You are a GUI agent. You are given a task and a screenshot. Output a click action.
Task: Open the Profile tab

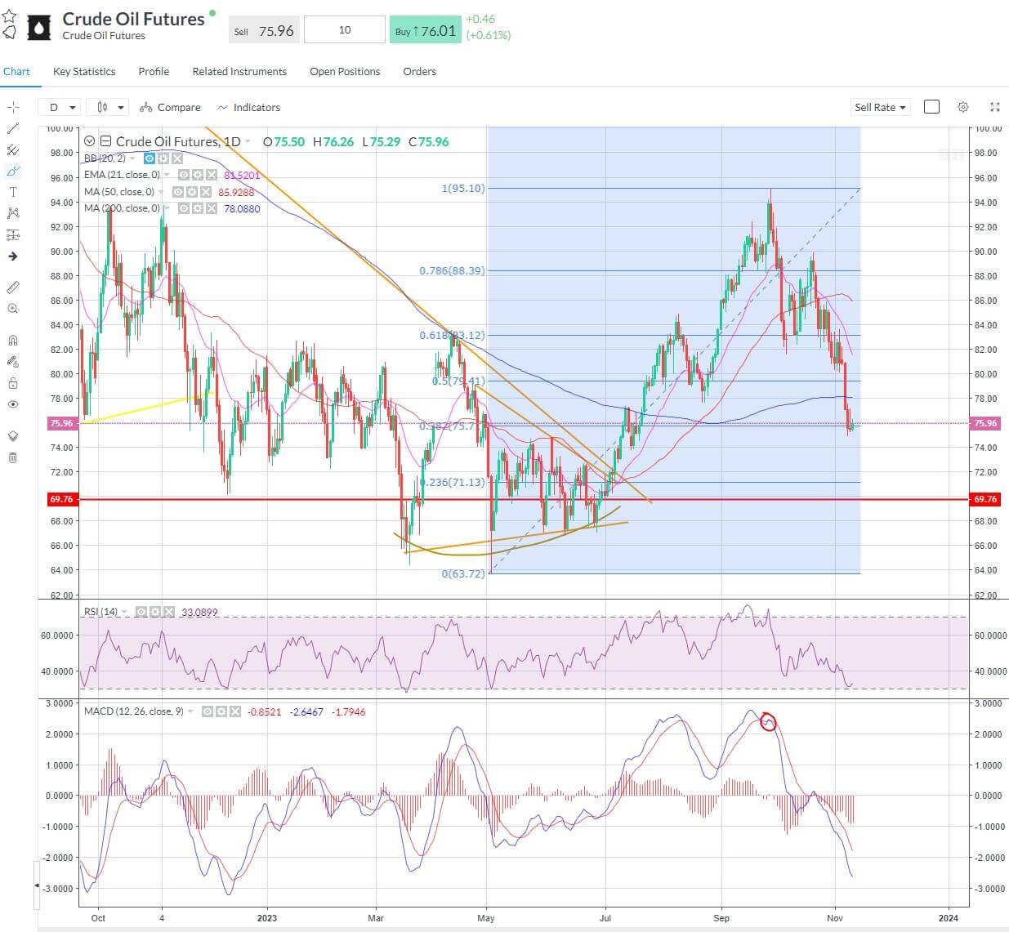click(154, 71)
